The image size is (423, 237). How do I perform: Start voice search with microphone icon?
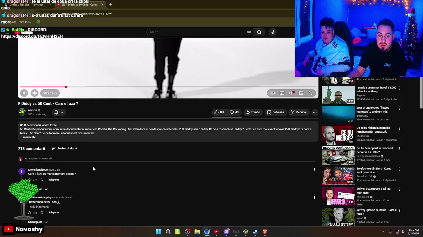click(273, 32)
